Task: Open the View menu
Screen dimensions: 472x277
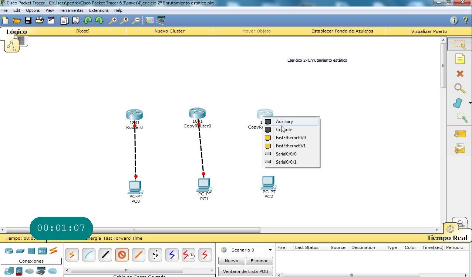Action: 50,10
